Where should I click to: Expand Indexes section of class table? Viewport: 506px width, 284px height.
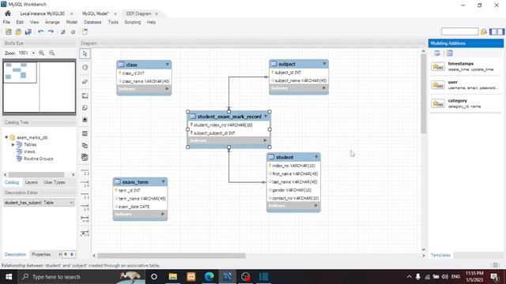pos(167,88)
